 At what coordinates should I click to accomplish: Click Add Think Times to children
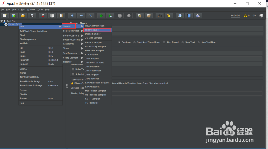pos(40,31)
